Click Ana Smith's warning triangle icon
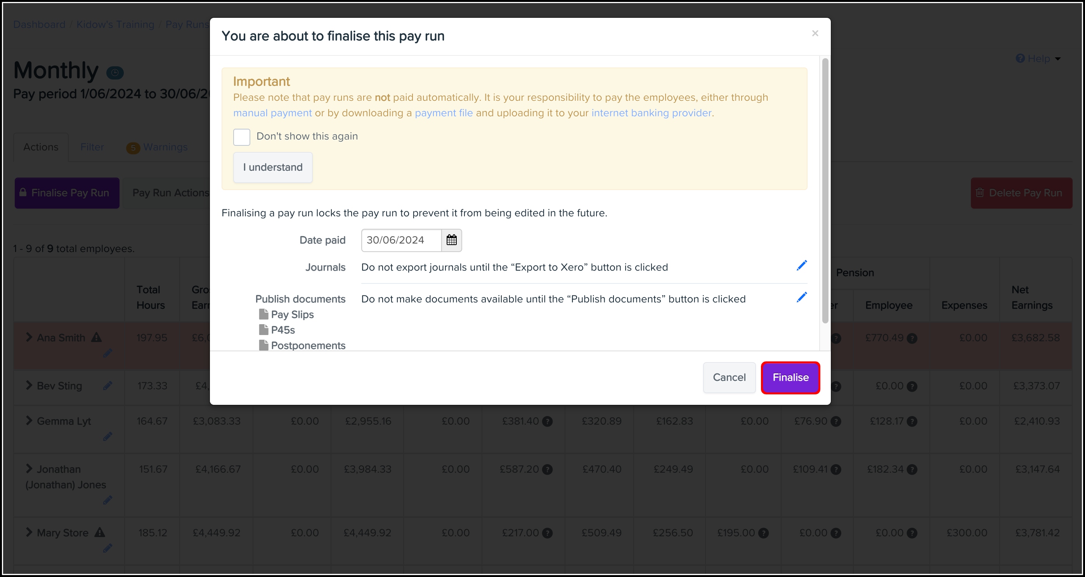Image resolution: width=1085 pixels, height=577 pixels. (x=97, y=337)
